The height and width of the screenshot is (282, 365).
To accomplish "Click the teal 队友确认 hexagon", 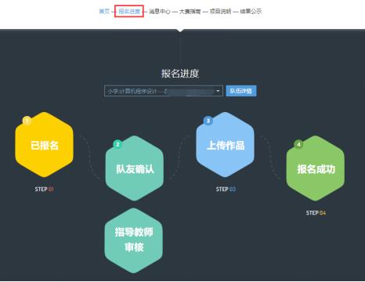I will 135,168.
